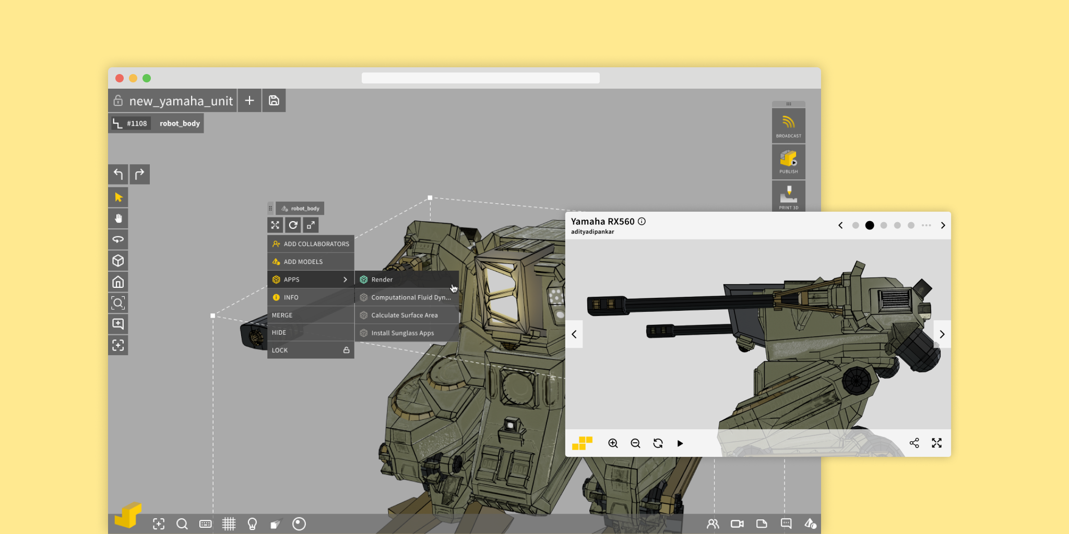Select the orbit rotate tool
Viewport: 1069px width, 534px height.
click(118, 240)
